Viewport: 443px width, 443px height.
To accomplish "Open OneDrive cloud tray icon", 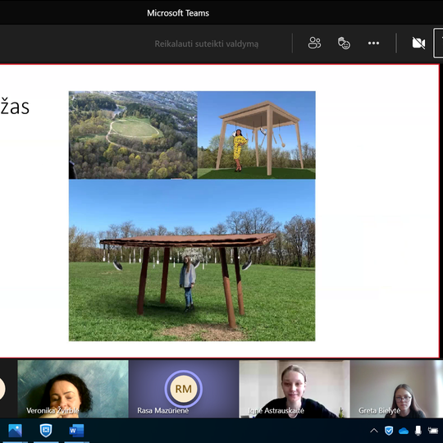I will 404,431.
